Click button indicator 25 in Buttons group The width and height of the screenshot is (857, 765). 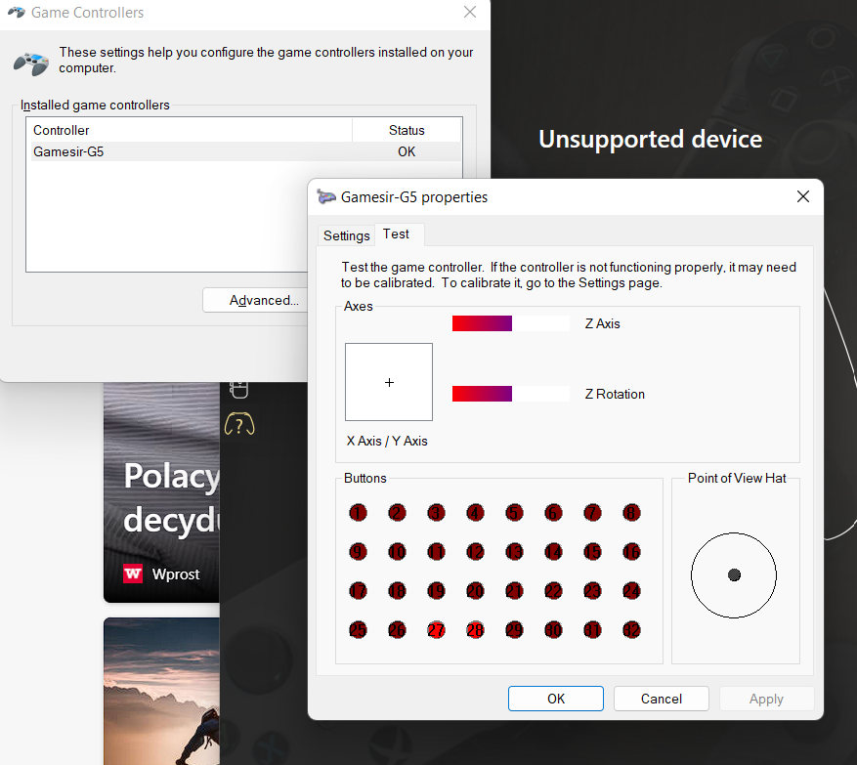point(358,630)
